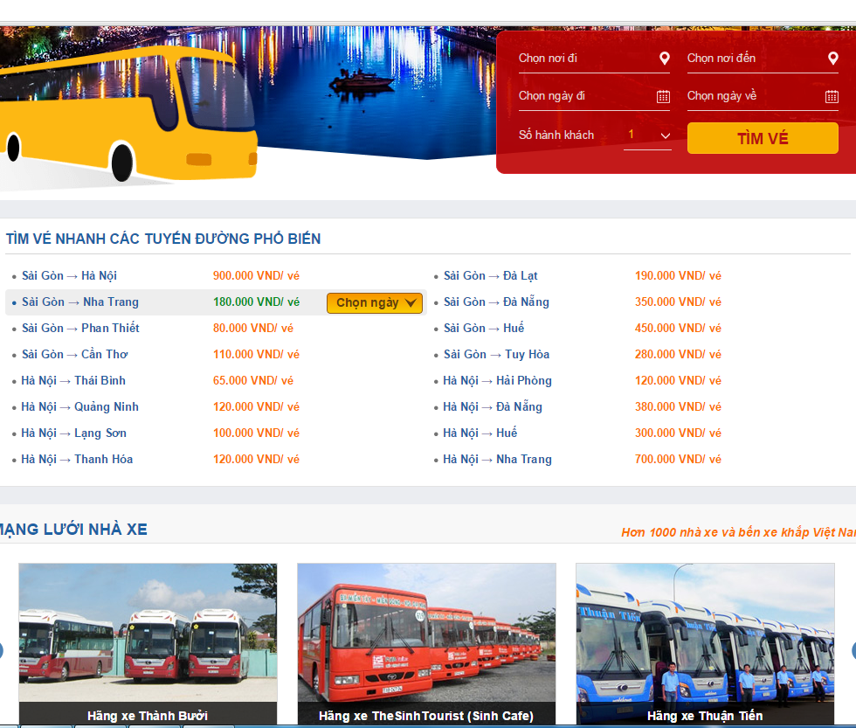Click the destination location pin icon
Screen dimensions: 856x728
click(832, 59)
